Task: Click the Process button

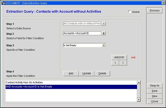Action: point(154,11)
